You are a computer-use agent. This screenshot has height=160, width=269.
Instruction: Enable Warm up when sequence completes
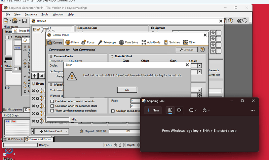[52, 111]
